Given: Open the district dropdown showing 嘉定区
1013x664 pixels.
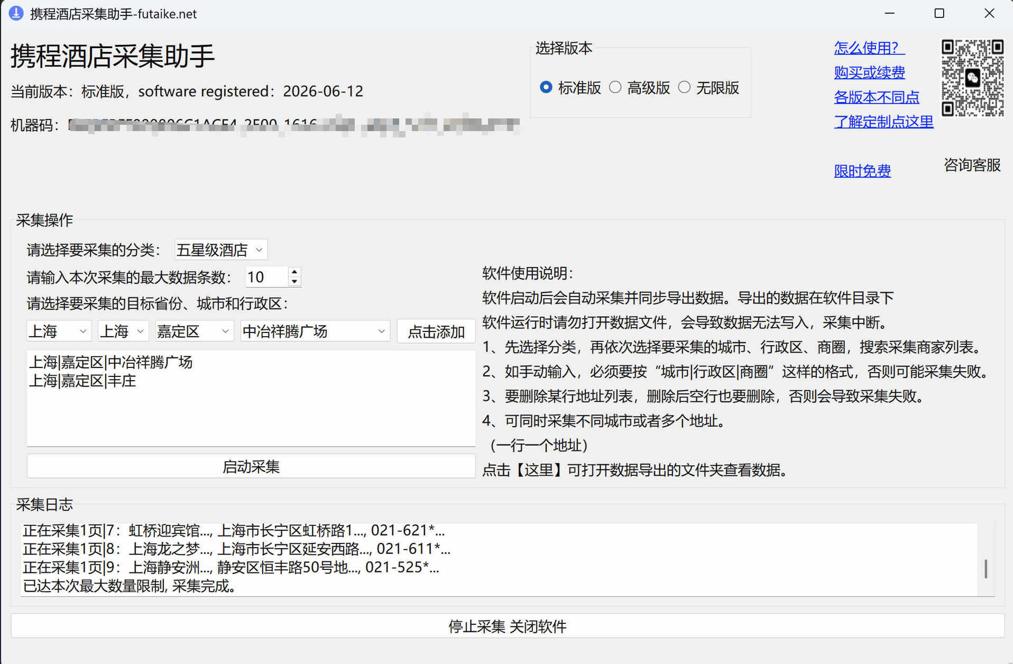Looking at the screenshot, I should point(194,331).
